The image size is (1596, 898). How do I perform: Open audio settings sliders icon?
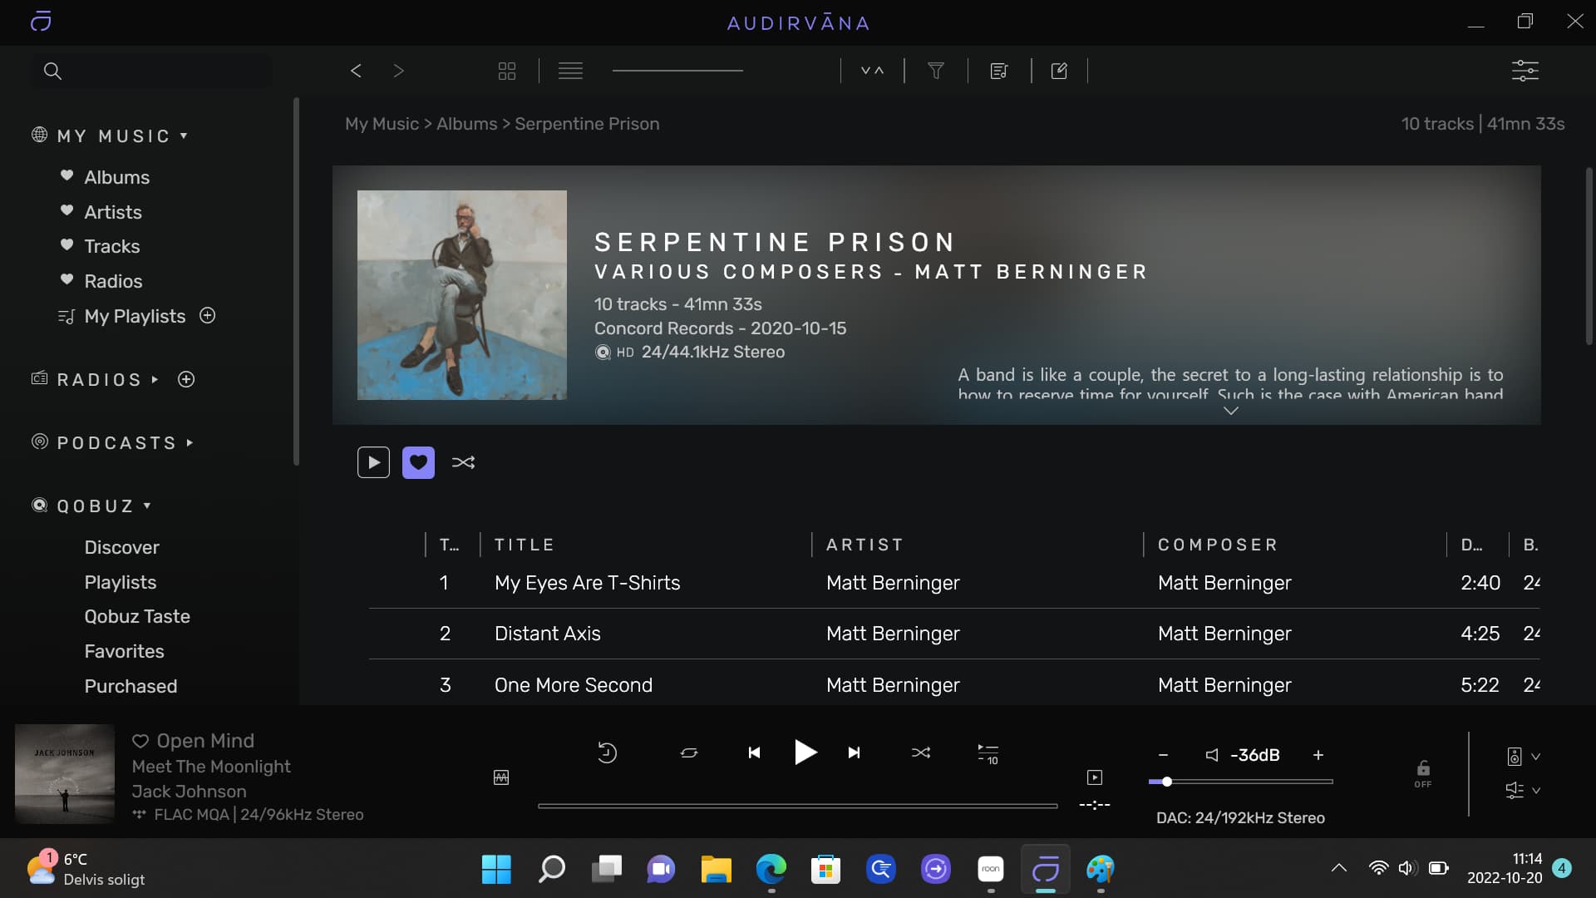tap(1525, 71)
